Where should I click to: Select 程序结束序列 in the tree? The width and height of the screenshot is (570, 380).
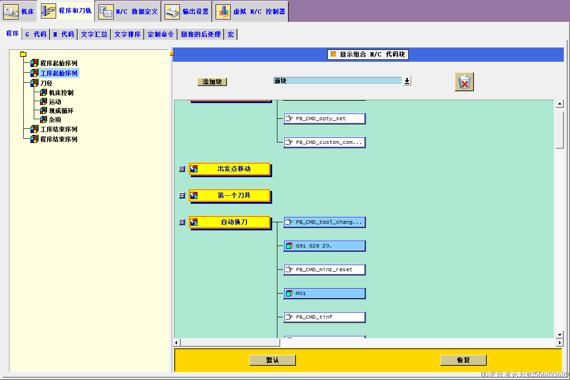pos(59,139)
